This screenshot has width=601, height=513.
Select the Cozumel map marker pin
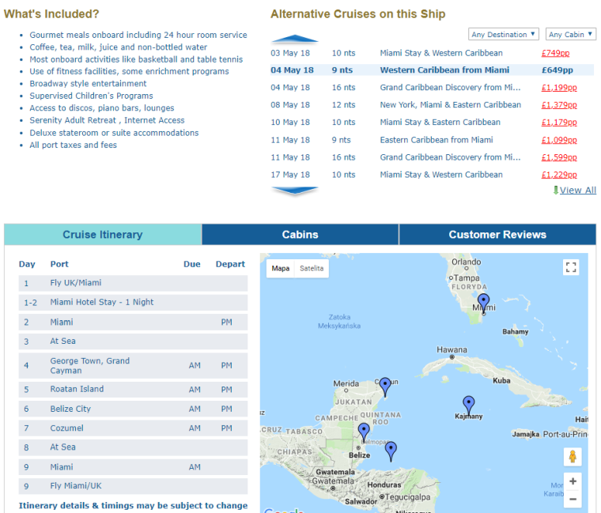point(385,386)
